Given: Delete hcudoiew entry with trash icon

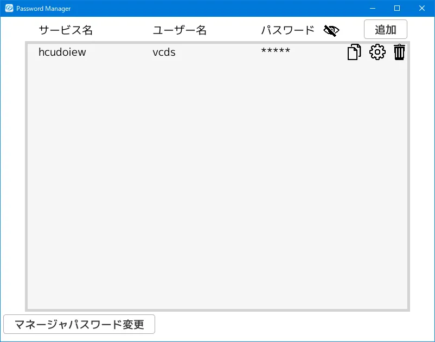Looking at the screenshot, I should 399,52.
